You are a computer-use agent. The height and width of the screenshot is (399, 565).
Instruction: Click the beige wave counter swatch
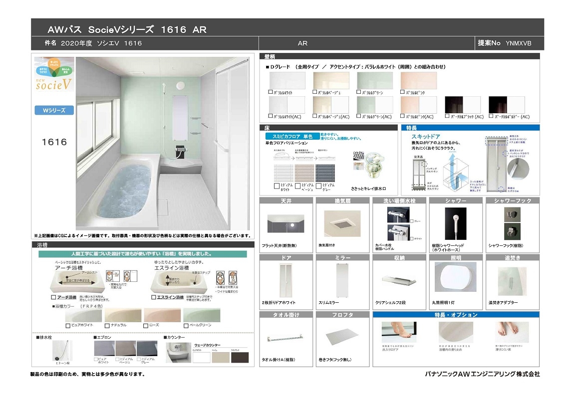[221, 357]
